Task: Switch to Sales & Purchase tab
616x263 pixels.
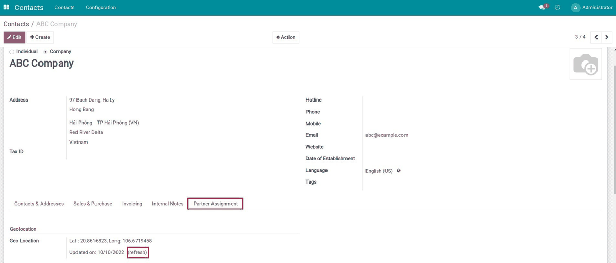Action: pyautogui.click(x=93, y=204)
